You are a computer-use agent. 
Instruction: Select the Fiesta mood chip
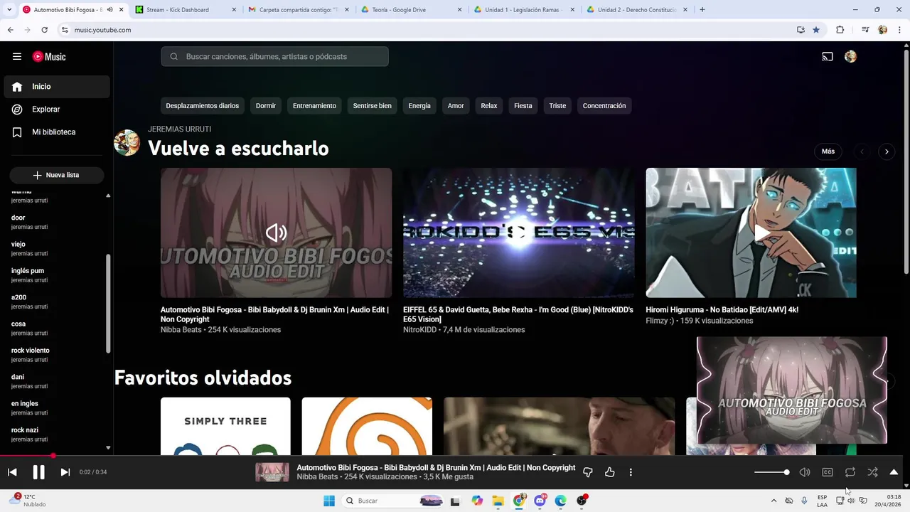click(523, 106)
